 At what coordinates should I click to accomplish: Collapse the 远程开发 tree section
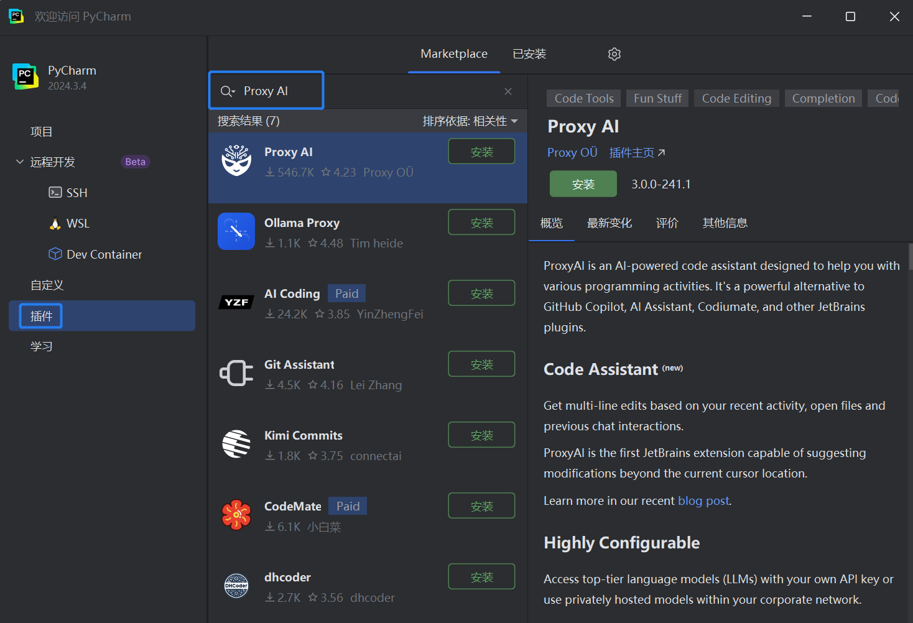[x=19, y=162]
